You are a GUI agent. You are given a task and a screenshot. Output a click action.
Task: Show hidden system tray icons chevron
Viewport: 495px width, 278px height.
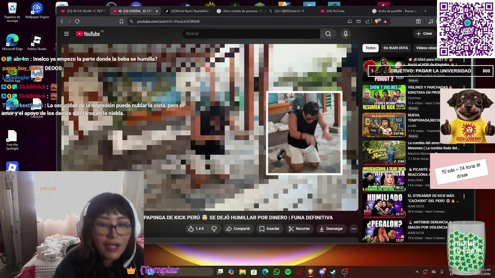pyautogui.click(x=417, y=272)
